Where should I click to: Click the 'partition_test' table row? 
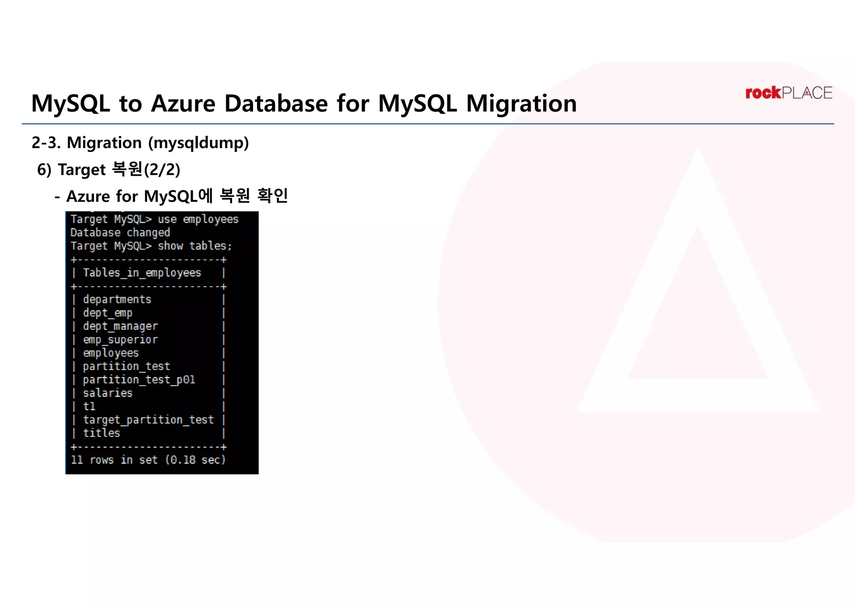(149, 366)
